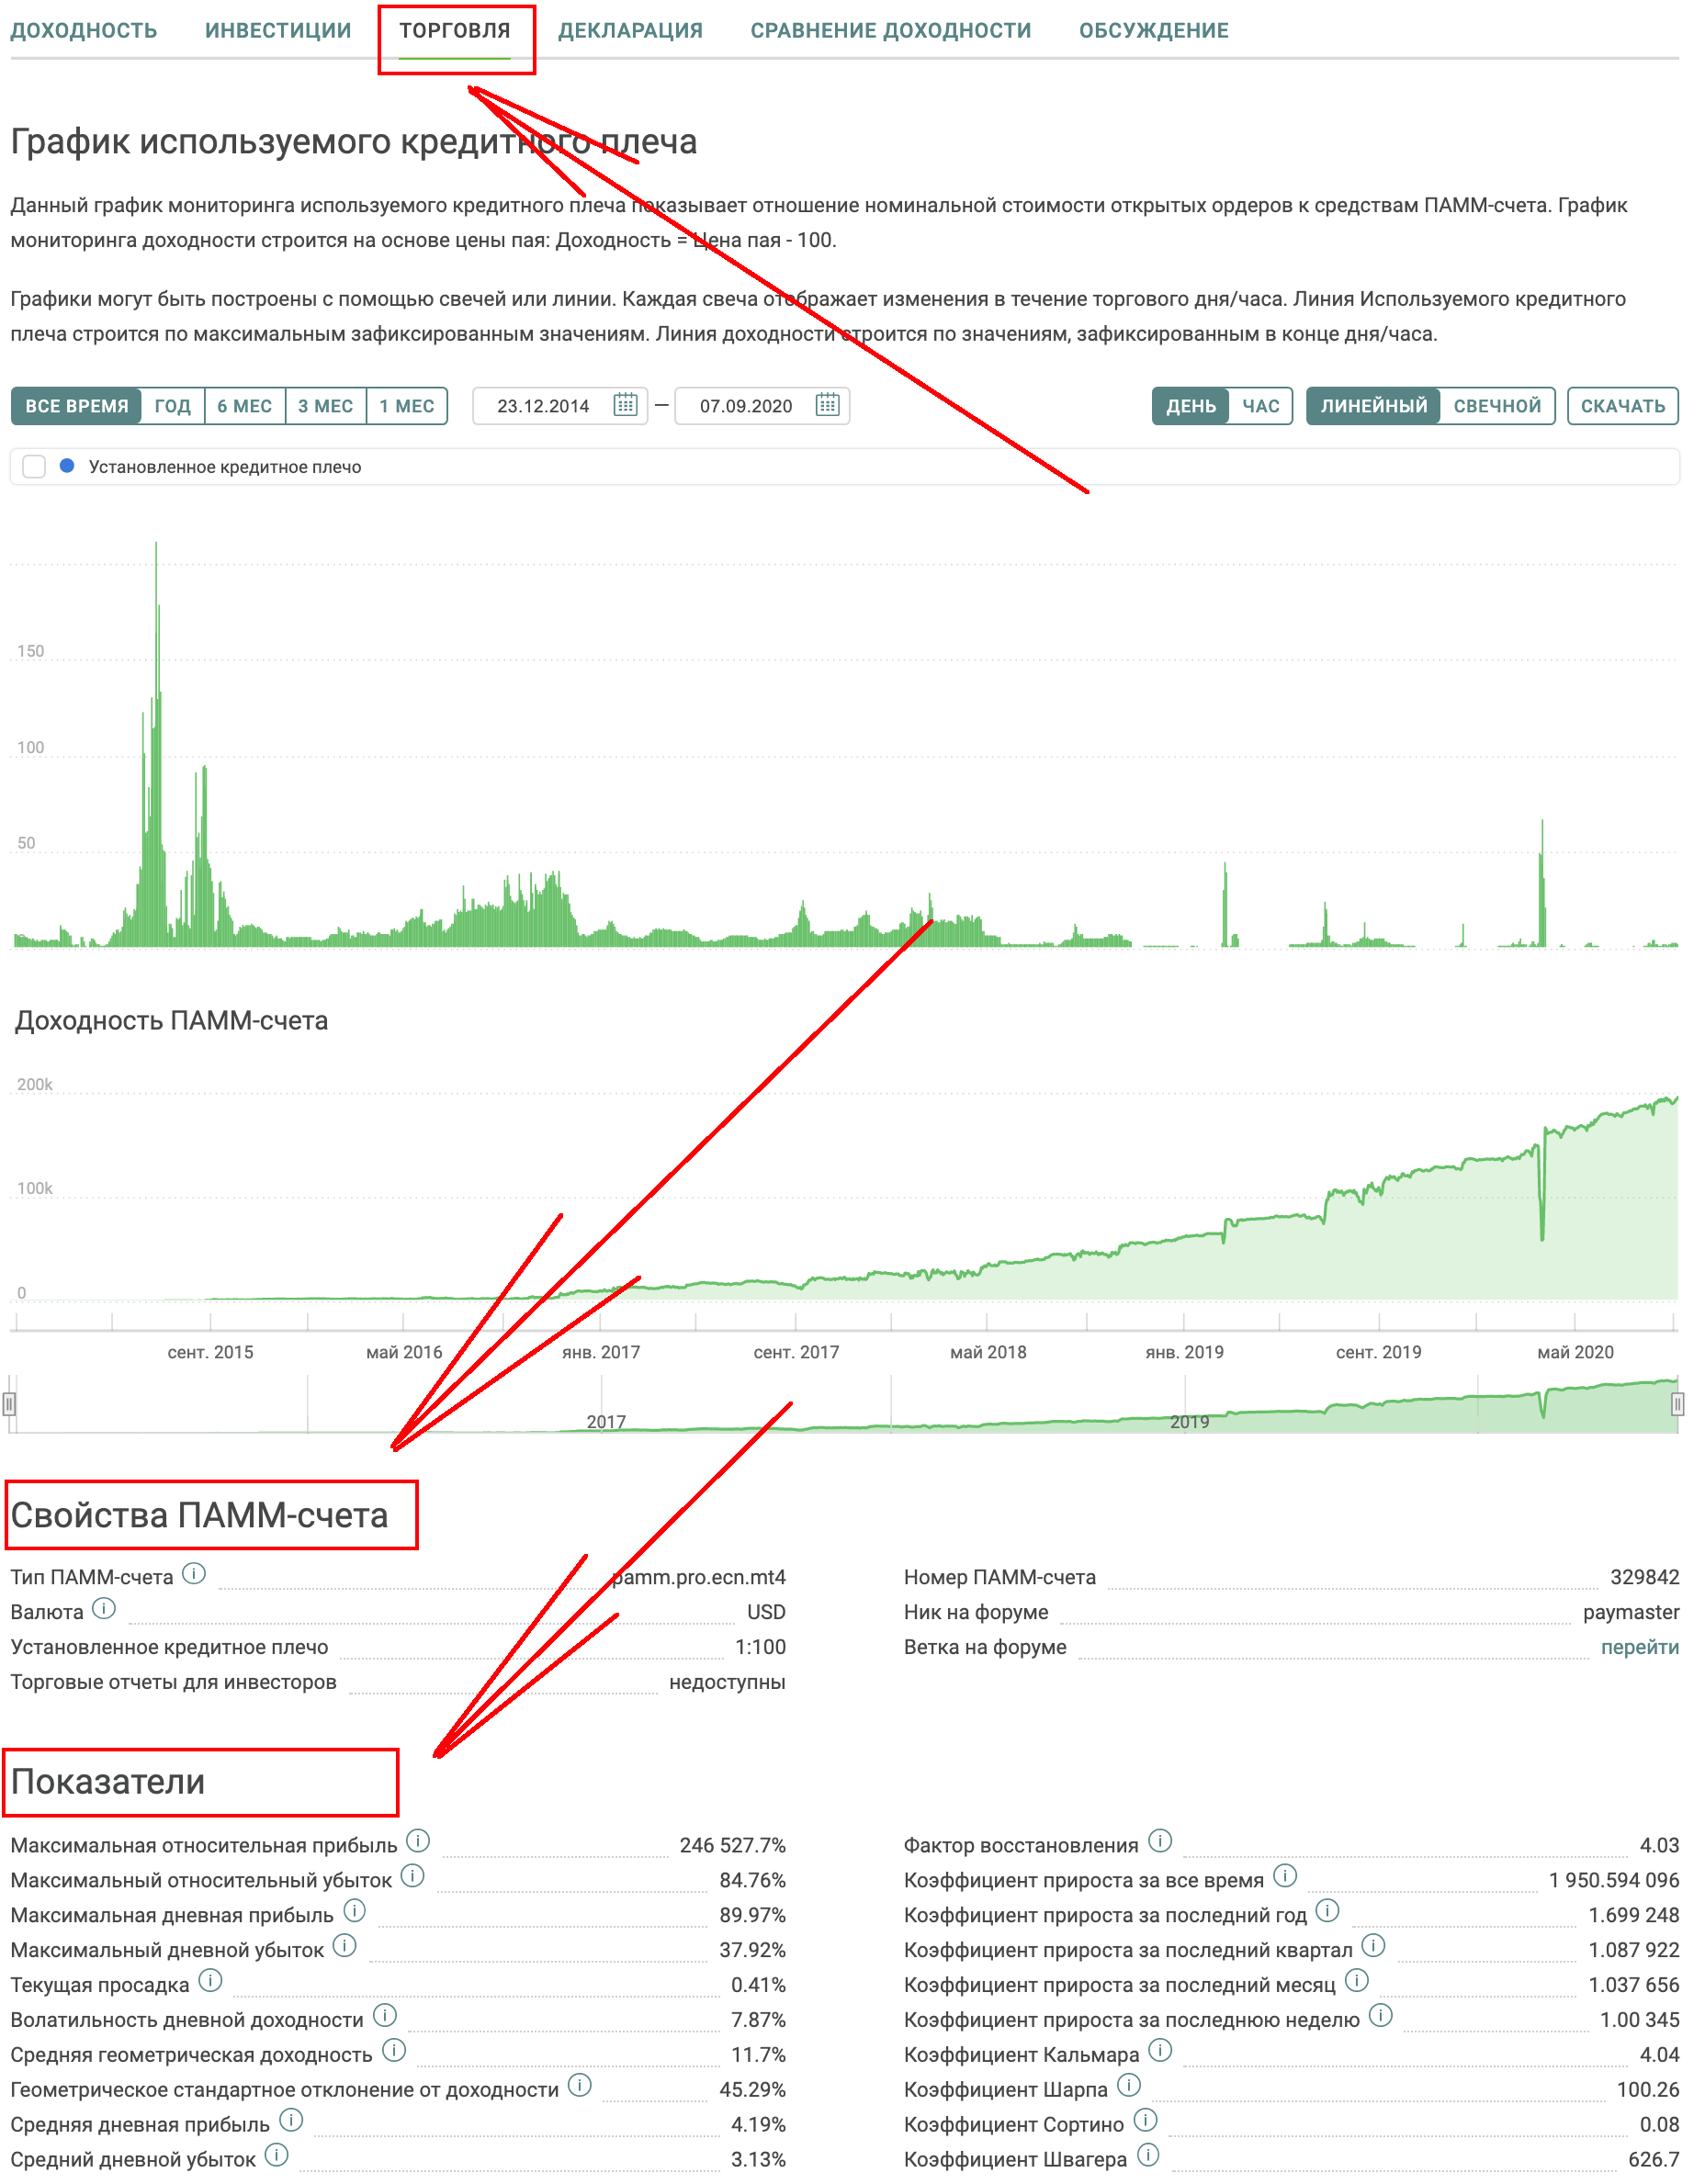The image size is (1705, 2184).
Task: Switch to the ДЕКЛАРАЦИЯ tab
Action: coord(630,31)
